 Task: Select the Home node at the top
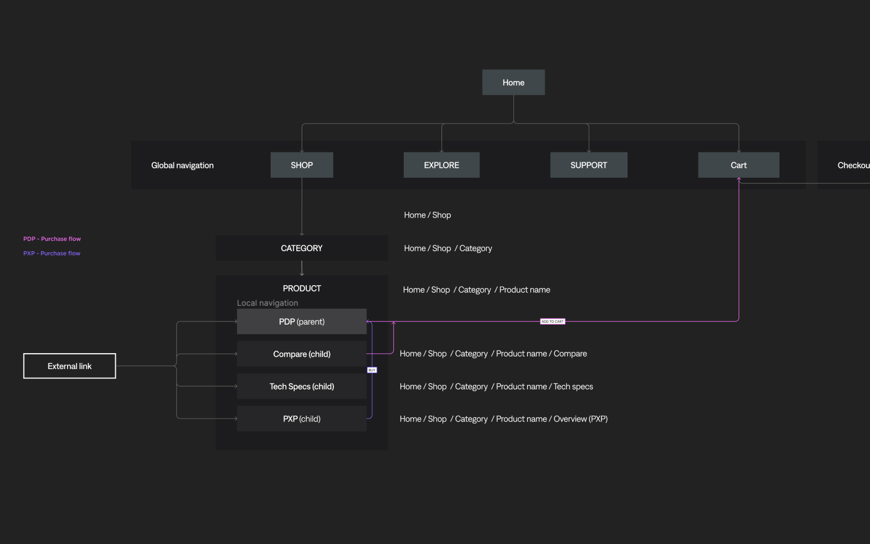pyautogui.click(x=513, y=82)
